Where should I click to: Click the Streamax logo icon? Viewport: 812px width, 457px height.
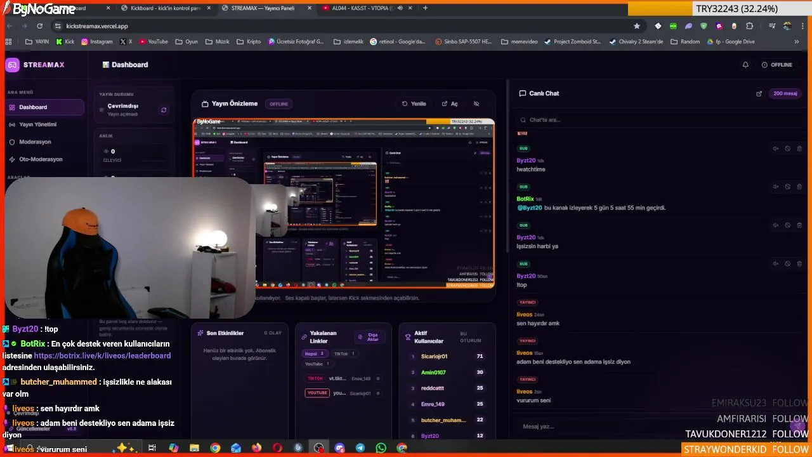coord(12,65)
